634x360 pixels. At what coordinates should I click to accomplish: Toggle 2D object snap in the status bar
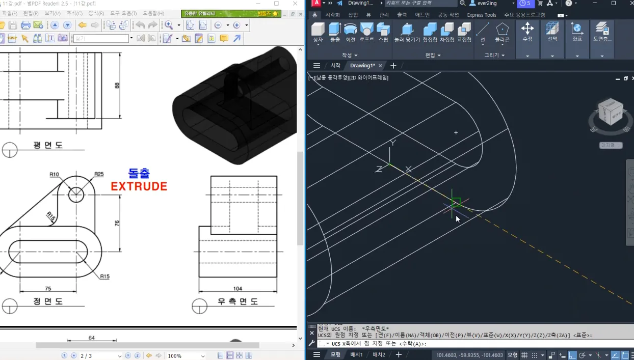tap(624, 355)
